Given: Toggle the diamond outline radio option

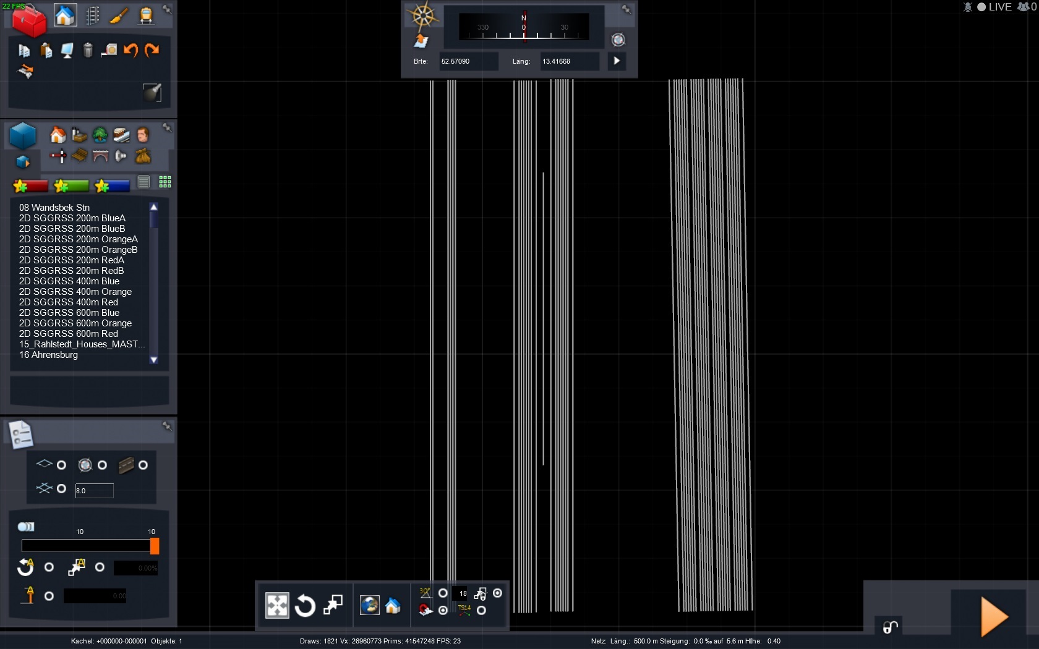Looking at the screenshot, I should click(61, 465).
